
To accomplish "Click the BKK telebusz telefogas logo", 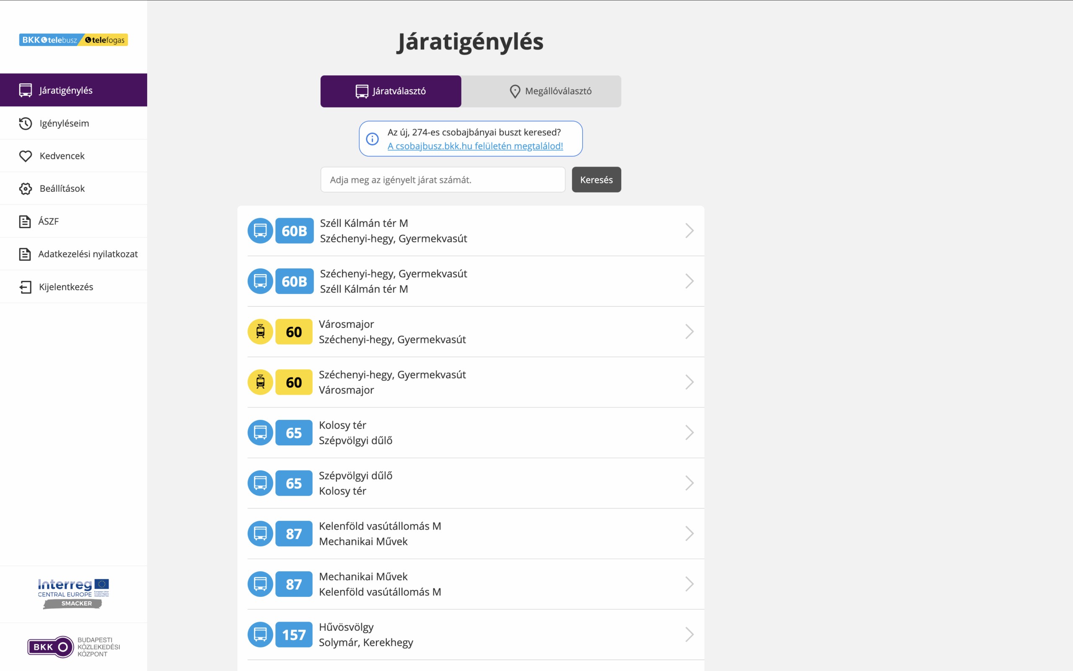I will point(73,40).
